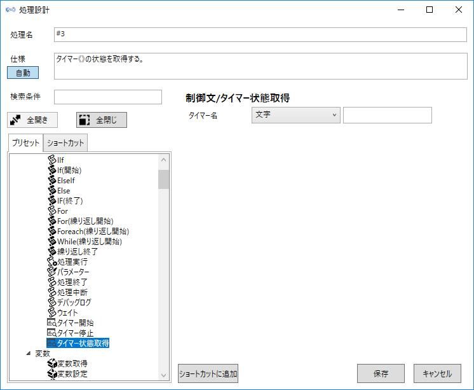Click the tree list vertical scrollbar thumb
This screenshot has height=390, width=474.
pos(163,179)
